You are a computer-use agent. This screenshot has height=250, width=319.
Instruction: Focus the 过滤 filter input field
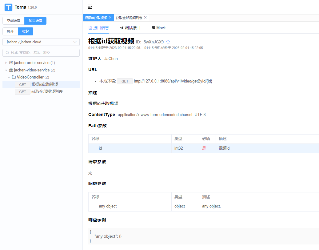41,53
